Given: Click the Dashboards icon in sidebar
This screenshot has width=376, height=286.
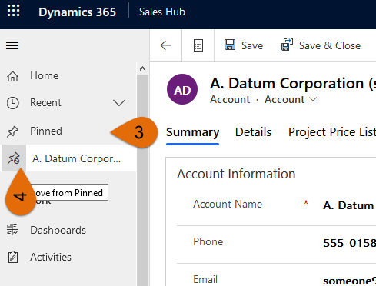Looking at the screenshot, I should click(x=12, y=230).
